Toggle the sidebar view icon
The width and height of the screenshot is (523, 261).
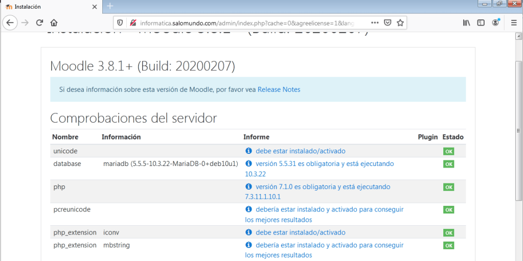(x=481, y=22)
